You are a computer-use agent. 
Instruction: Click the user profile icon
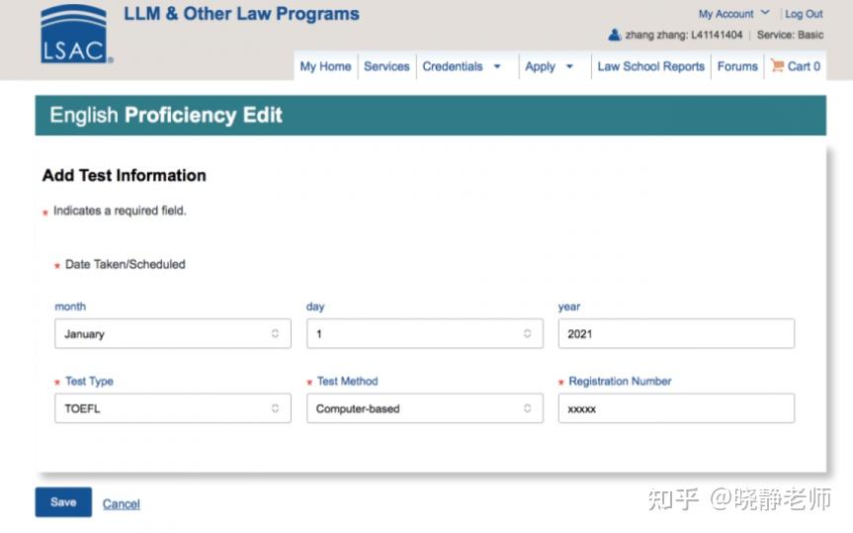(x=614, y=35)
